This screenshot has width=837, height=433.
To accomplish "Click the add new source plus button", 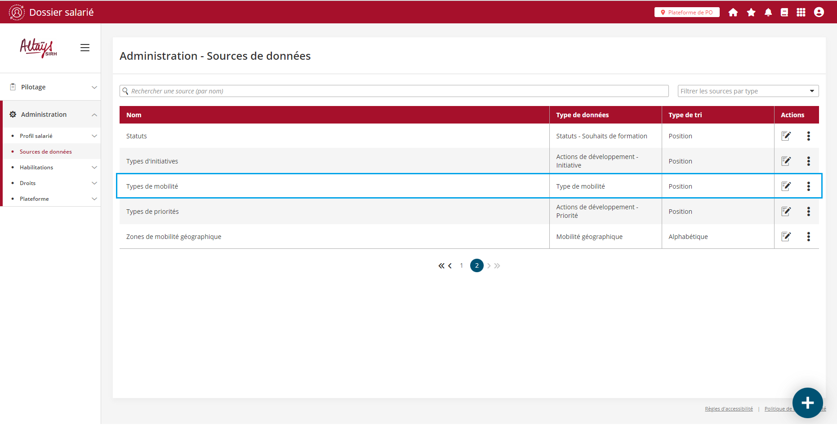I will coord(807,403).
